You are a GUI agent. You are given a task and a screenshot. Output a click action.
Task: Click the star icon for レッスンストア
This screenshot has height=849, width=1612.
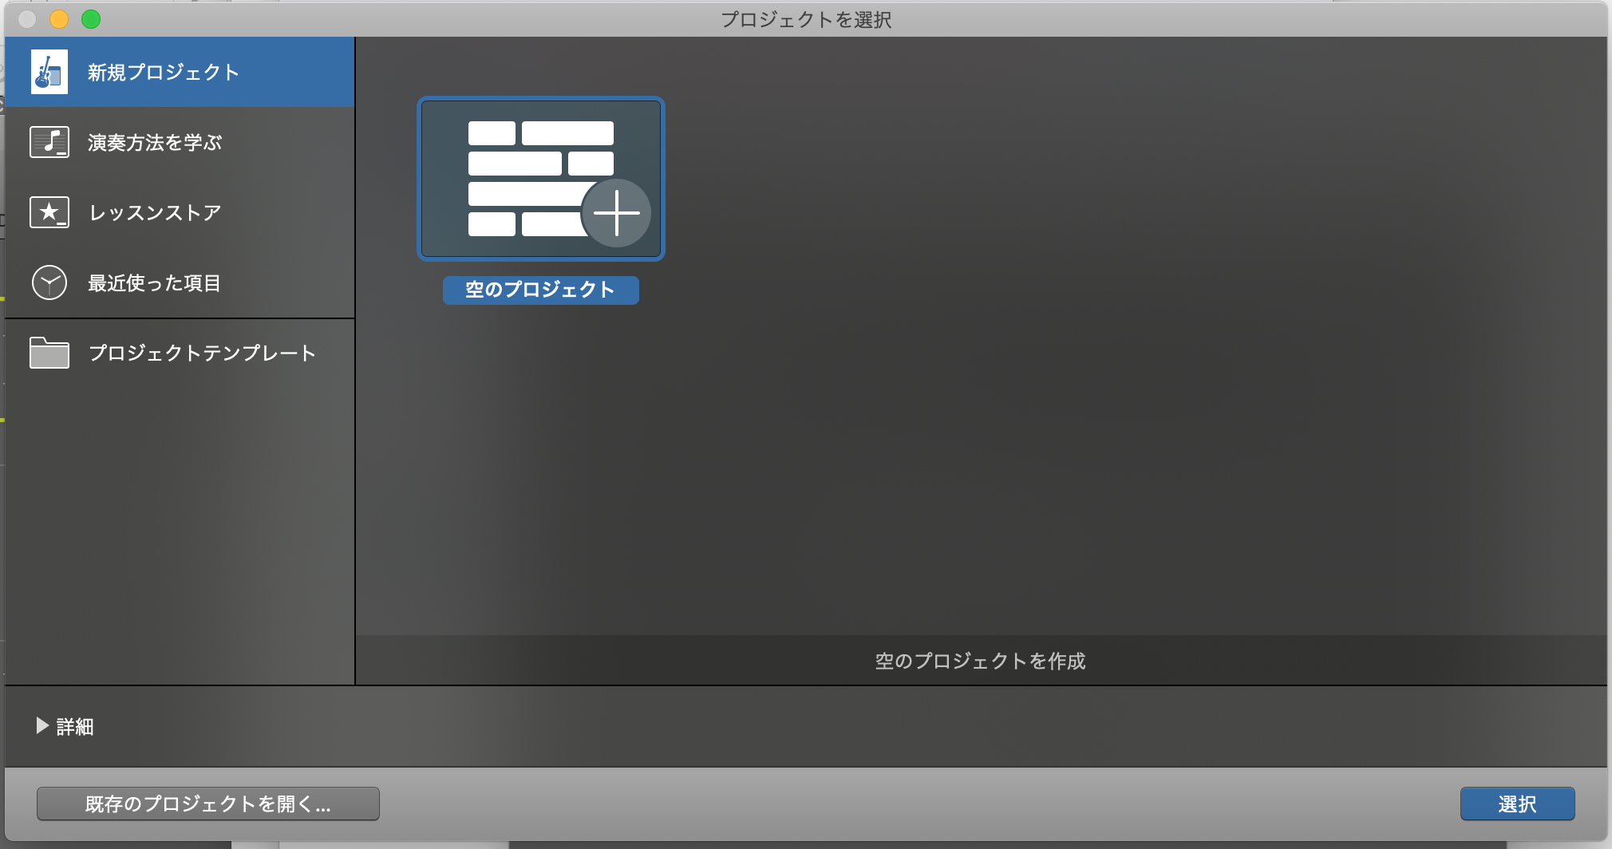coord(49,211)
